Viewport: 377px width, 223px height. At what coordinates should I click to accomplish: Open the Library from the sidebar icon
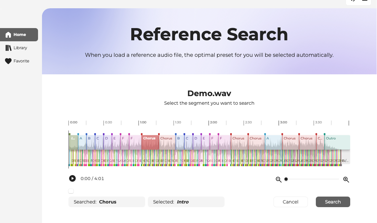pos(8,48)
